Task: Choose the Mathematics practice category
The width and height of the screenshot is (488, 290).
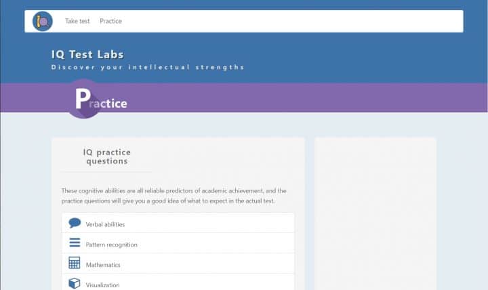Action: pos(103,265)
